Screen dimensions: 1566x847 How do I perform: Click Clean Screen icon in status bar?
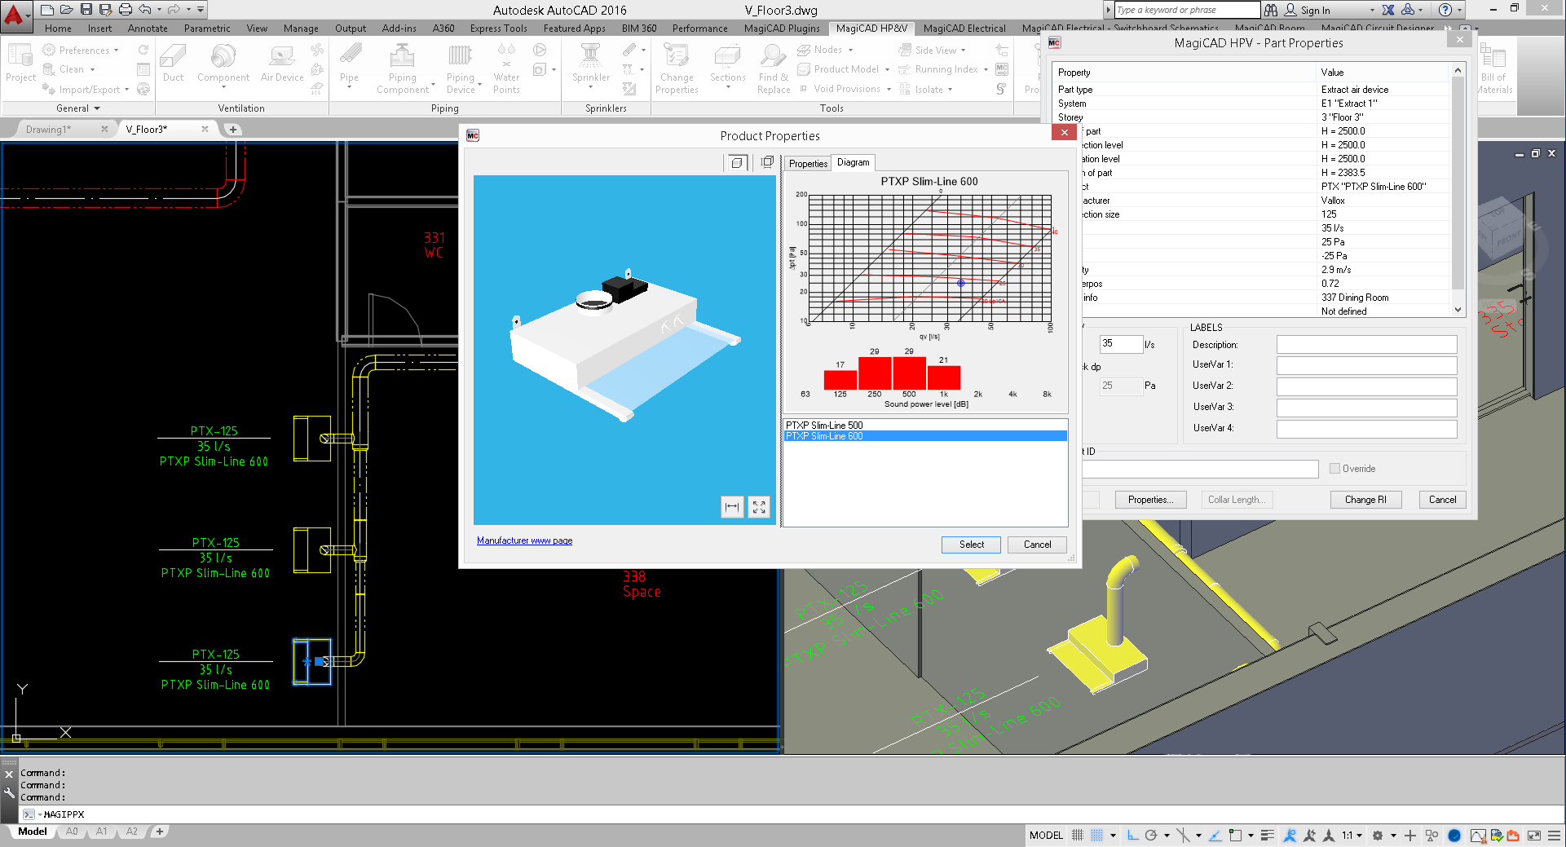[x=1533, y=835]
